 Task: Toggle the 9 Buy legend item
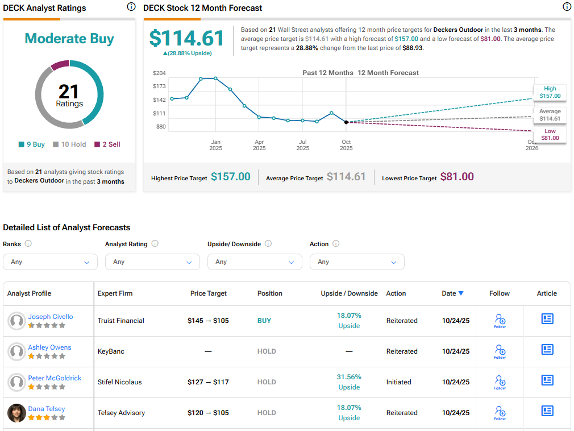(31, 144)
